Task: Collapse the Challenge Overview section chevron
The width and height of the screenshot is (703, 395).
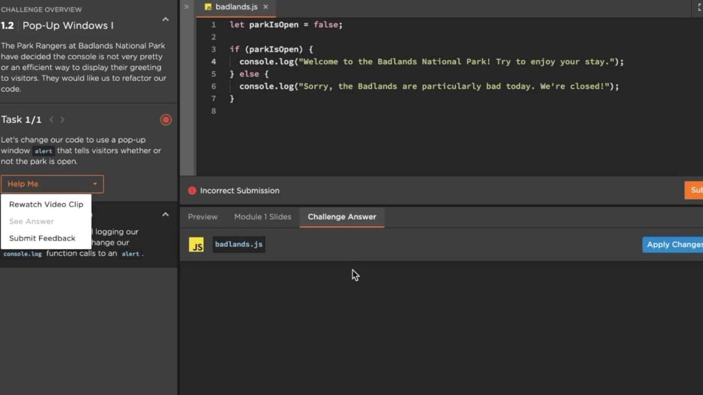Action: pyautogui.click(x=165, y=19)
